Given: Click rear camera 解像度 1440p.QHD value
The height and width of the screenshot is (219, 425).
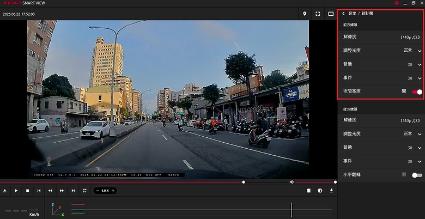Looking at the screenshot, I should 410,120.
